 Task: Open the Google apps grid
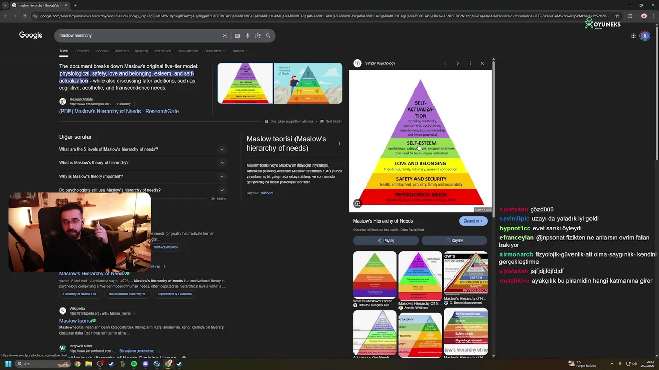click(x=633, y=36)
